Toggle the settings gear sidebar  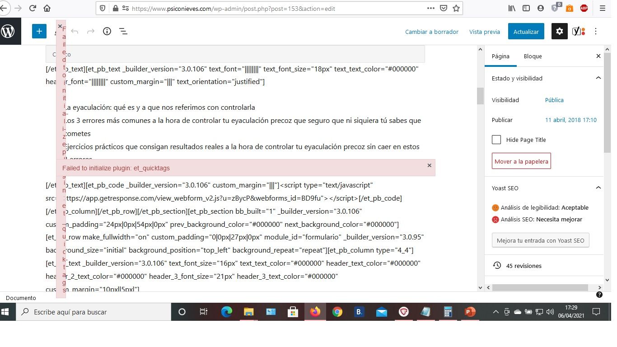pyautogui.click(x=560, y=31)
